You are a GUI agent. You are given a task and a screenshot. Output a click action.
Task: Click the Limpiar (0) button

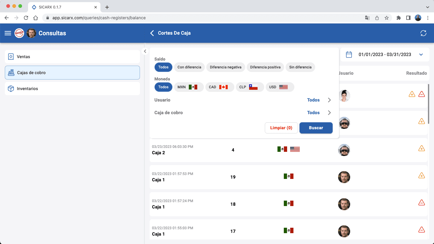281,128
